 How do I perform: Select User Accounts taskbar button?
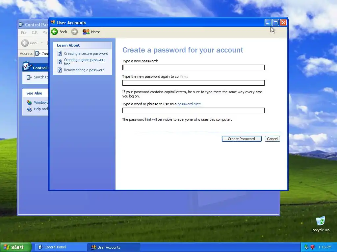click(x=114, y=247)
